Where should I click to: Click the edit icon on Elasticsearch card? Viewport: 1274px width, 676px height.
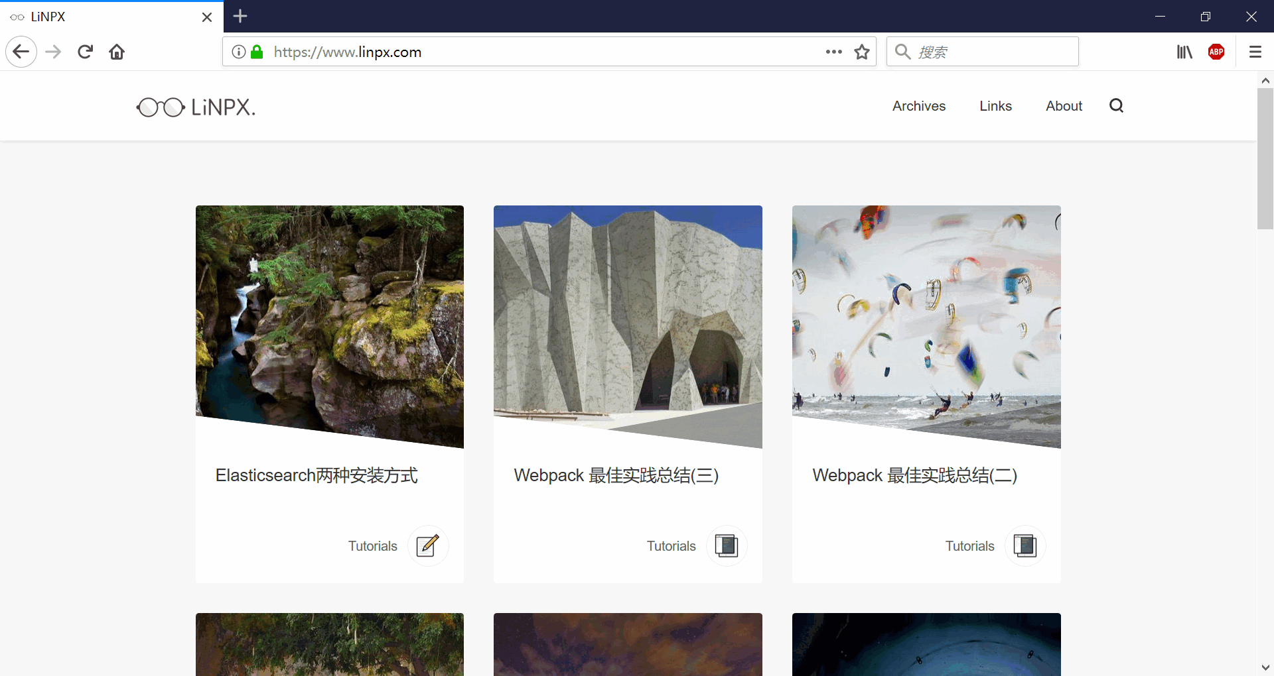pyautogui.click(x=428, y=545)
